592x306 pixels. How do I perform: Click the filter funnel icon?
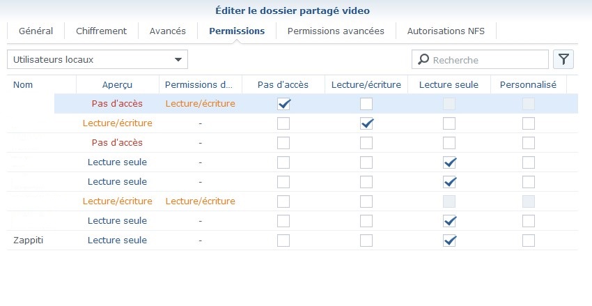click(563, 59)
